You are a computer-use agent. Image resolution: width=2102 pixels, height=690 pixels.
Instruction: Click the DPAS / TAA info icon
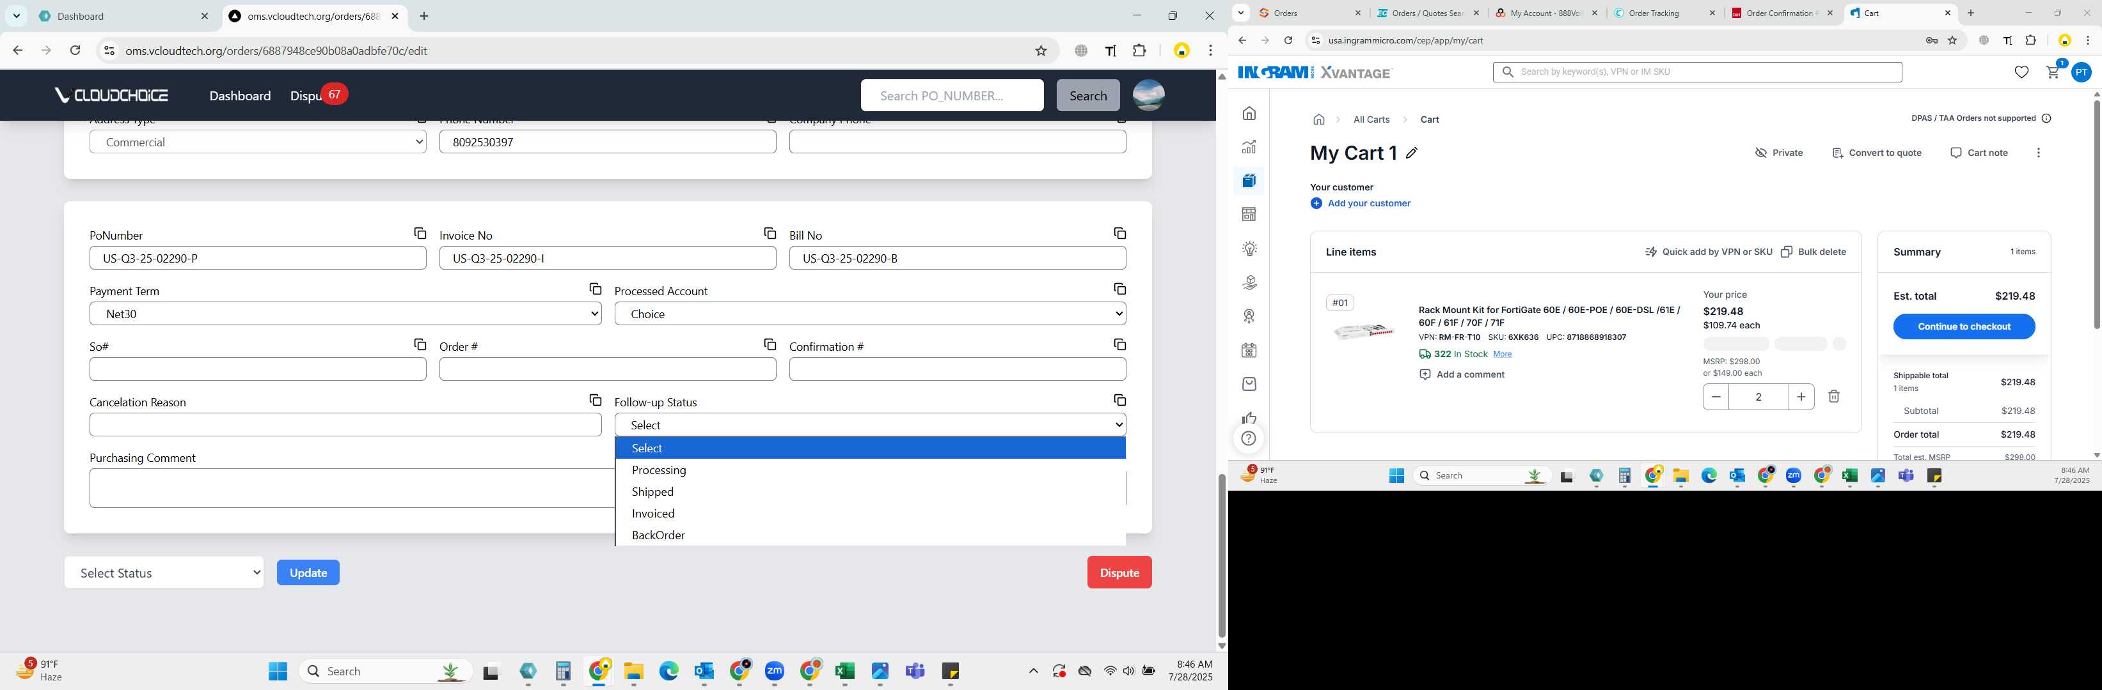[2046, 119]
